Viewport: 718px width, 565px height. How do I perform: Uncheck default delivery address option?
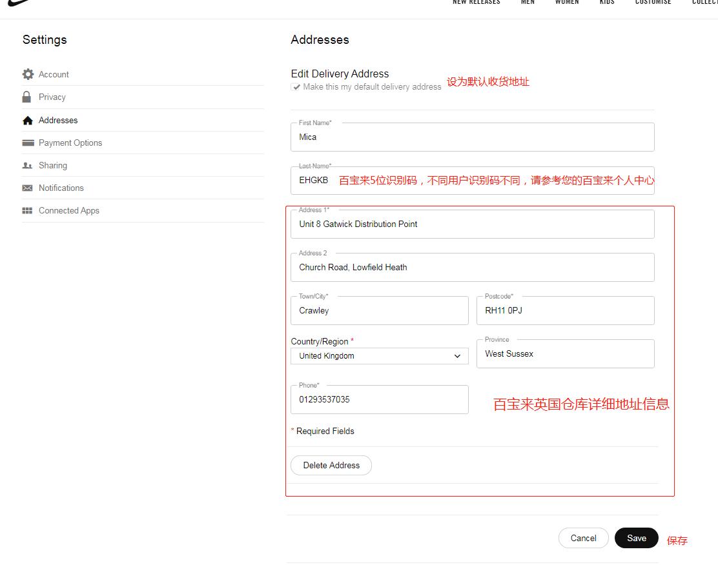296,87
